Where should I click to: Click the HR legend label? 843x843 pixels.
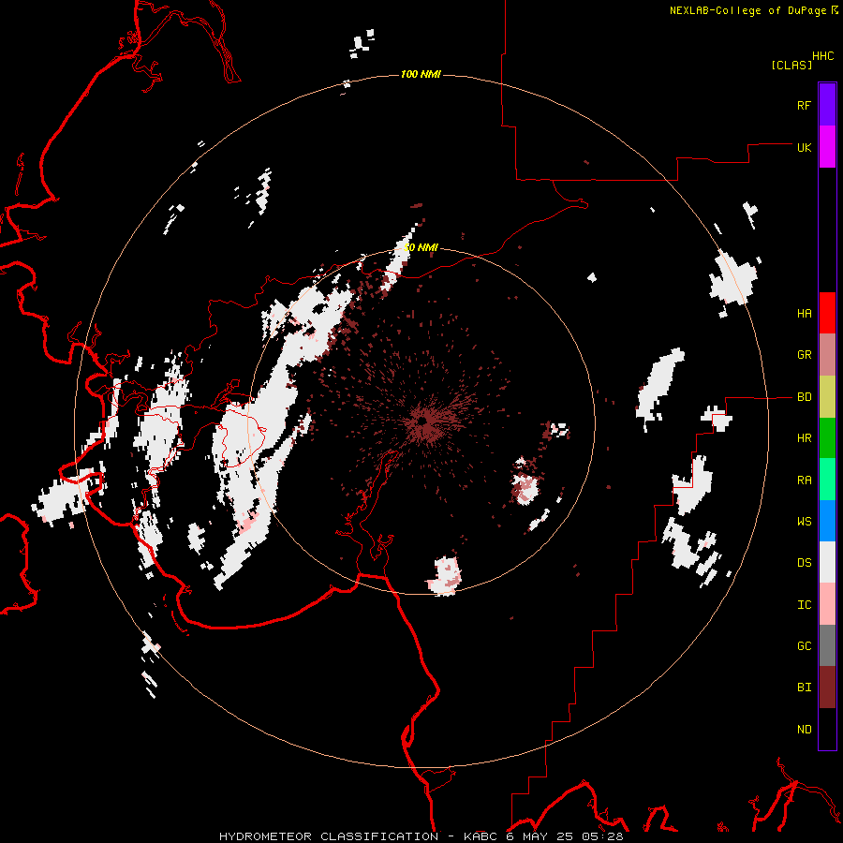pos(804,438)
